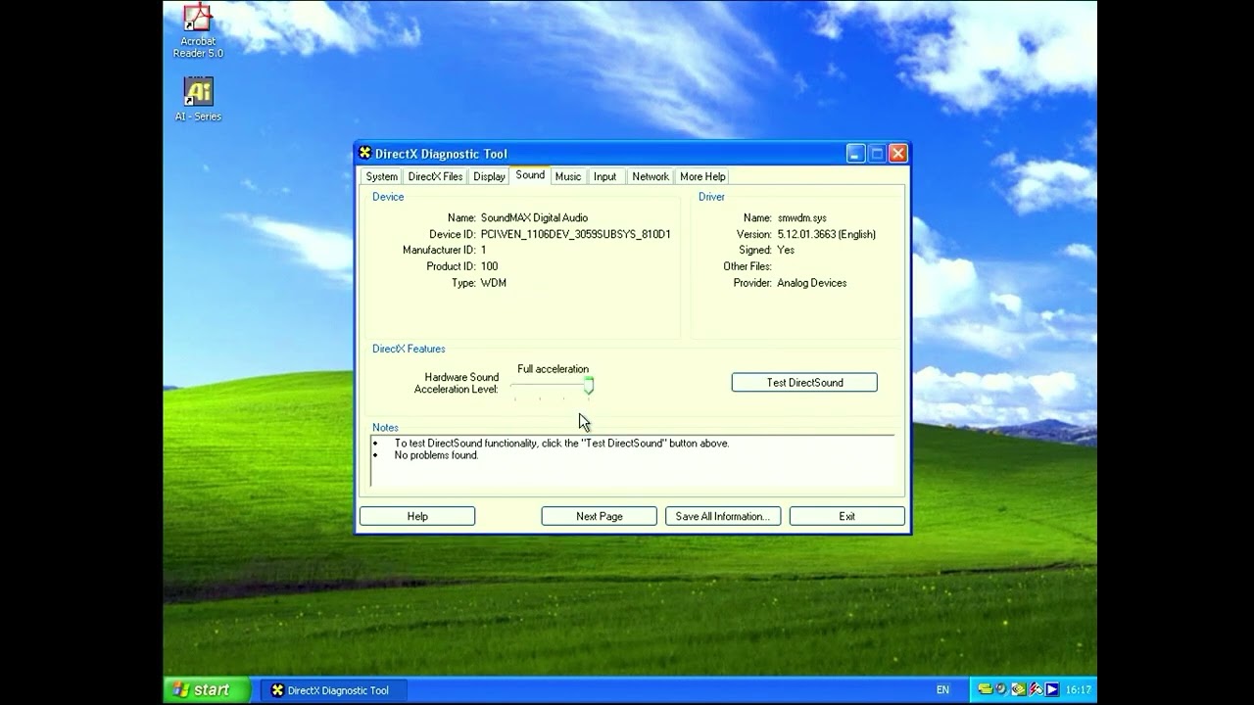Click the Help button

pyautogui.click(x=417, y=516)
